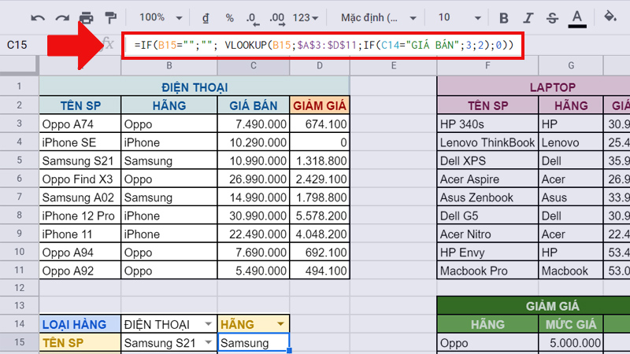
Task: Open the text color picker
Action: pyautogui.click(x=577, y=17)
